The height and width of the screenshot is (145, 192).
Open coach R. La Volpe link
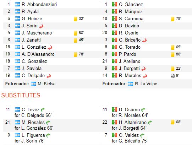146,84
